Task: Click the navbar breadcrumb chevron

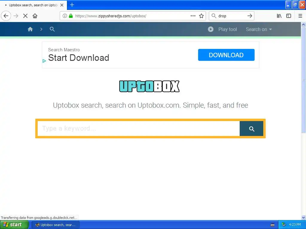Action: click(41, 29)
